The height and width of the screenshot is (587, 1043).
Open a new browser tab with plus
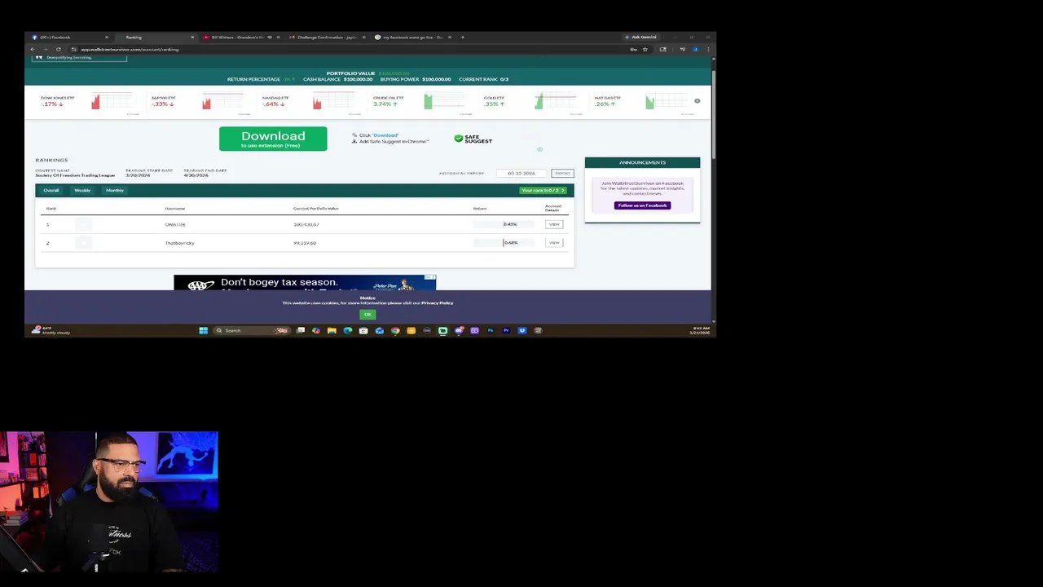462,37
